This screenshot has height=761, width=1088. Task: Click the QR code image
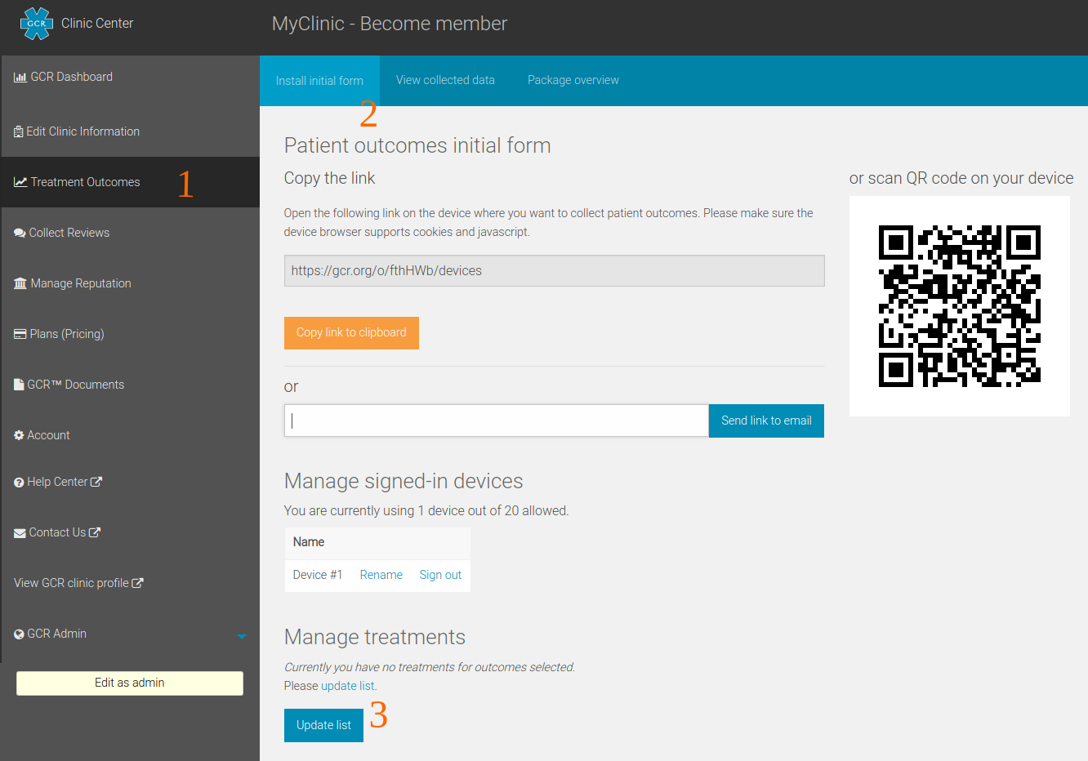tap(960, 306)
